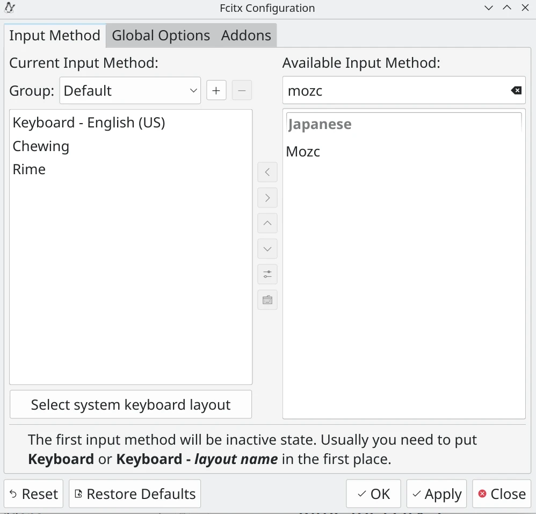This screenshot has height=514, width=536.
Task: Minimize the Fcitx Configuration window
Action: point(489,8)
